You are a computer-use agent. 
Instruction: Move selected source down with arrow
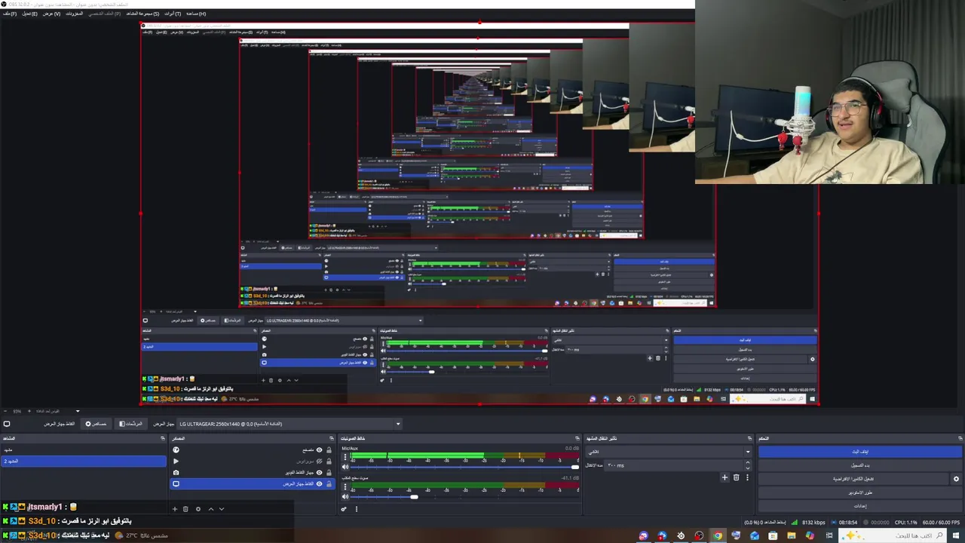tap(222, 509)
